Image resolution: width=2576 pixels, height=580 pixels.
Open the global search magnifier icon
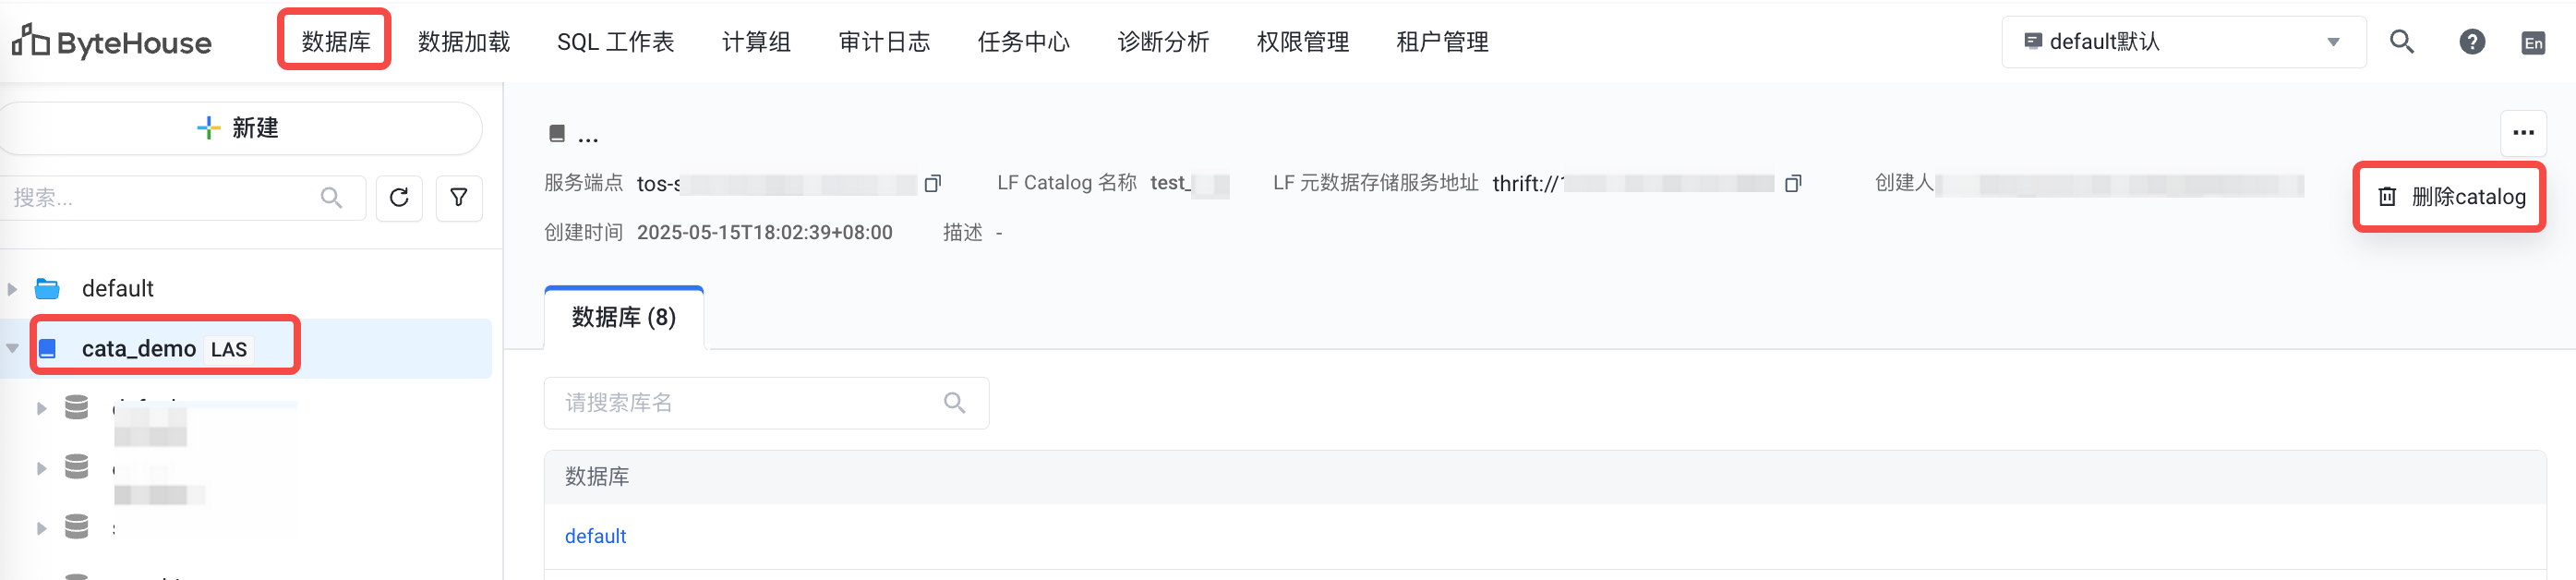(2401, 42)
